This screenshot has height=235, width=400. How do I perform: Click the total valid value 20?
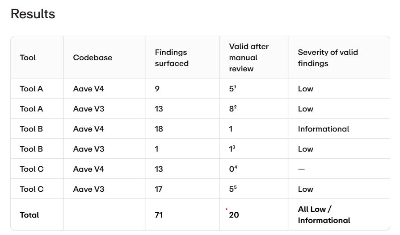(234, 215)
